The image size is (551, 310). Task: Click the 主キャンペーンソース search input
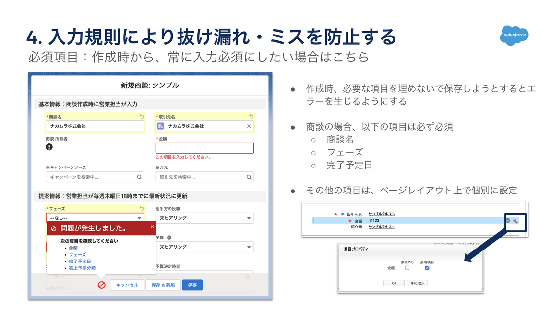tap(95, 177)
